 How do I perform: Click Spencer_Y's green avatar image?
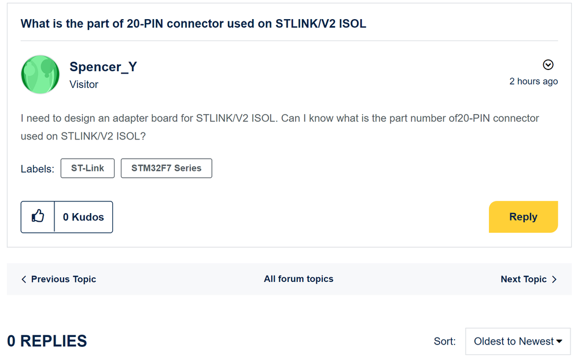coord(40,75)
